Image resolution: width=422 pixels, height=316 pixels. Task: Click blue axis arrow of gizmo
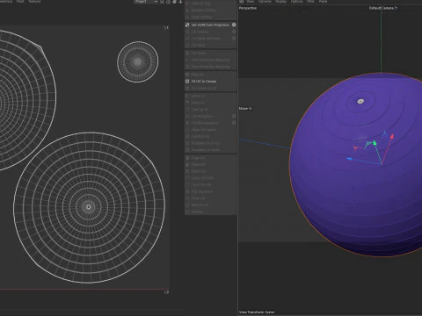(349, 159)
